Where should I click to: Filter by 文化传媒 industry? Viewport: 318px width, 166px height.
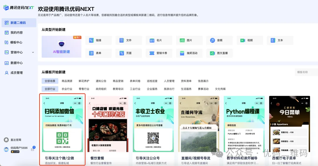220,89
